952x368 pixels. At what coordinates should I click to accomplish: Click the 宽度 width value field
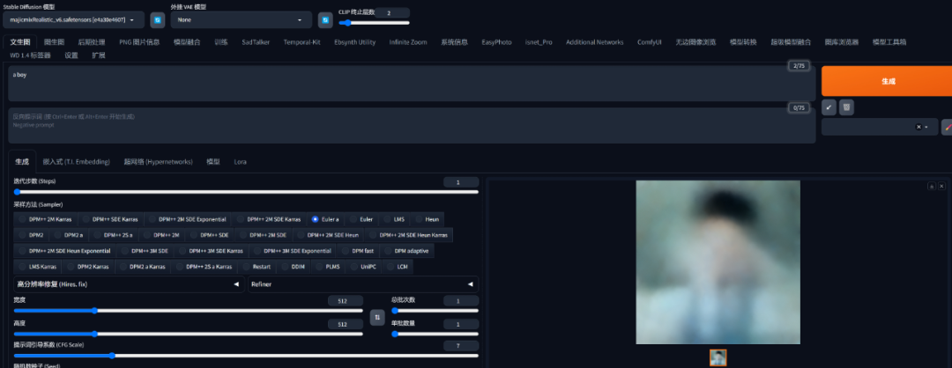tap(346, 301)
